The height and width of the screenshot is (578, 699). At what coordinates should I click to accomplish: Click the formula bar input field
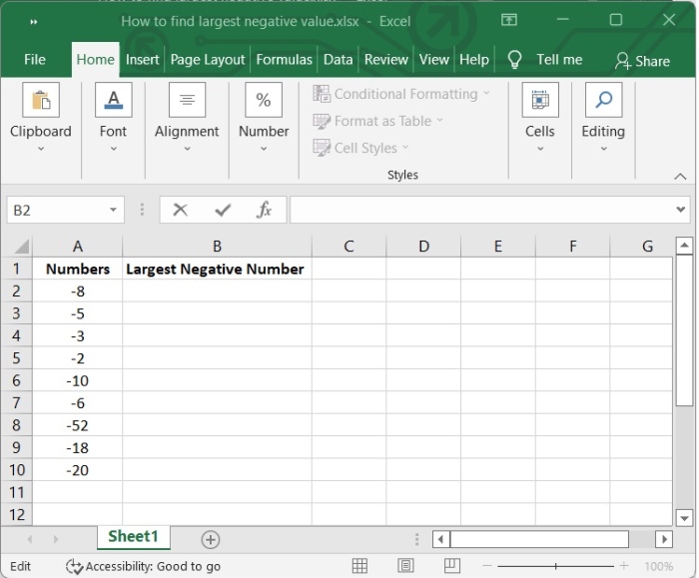coord(481,210)
